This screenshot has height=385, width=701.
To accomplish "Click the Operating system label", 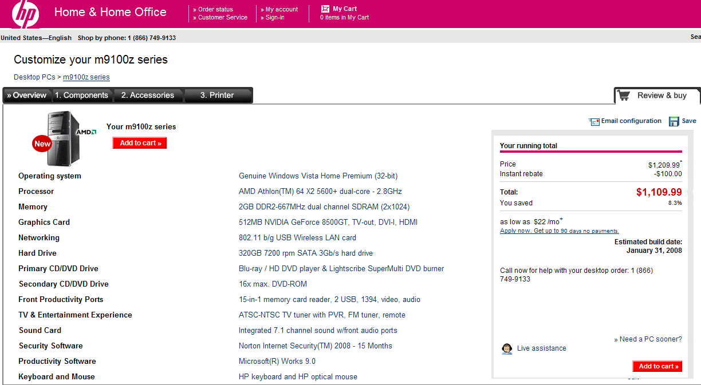I will 50,176.
